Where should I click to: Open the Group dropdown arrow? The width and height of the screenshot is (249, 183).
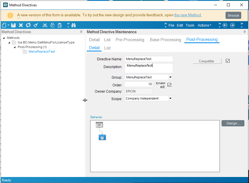[170, 77]
